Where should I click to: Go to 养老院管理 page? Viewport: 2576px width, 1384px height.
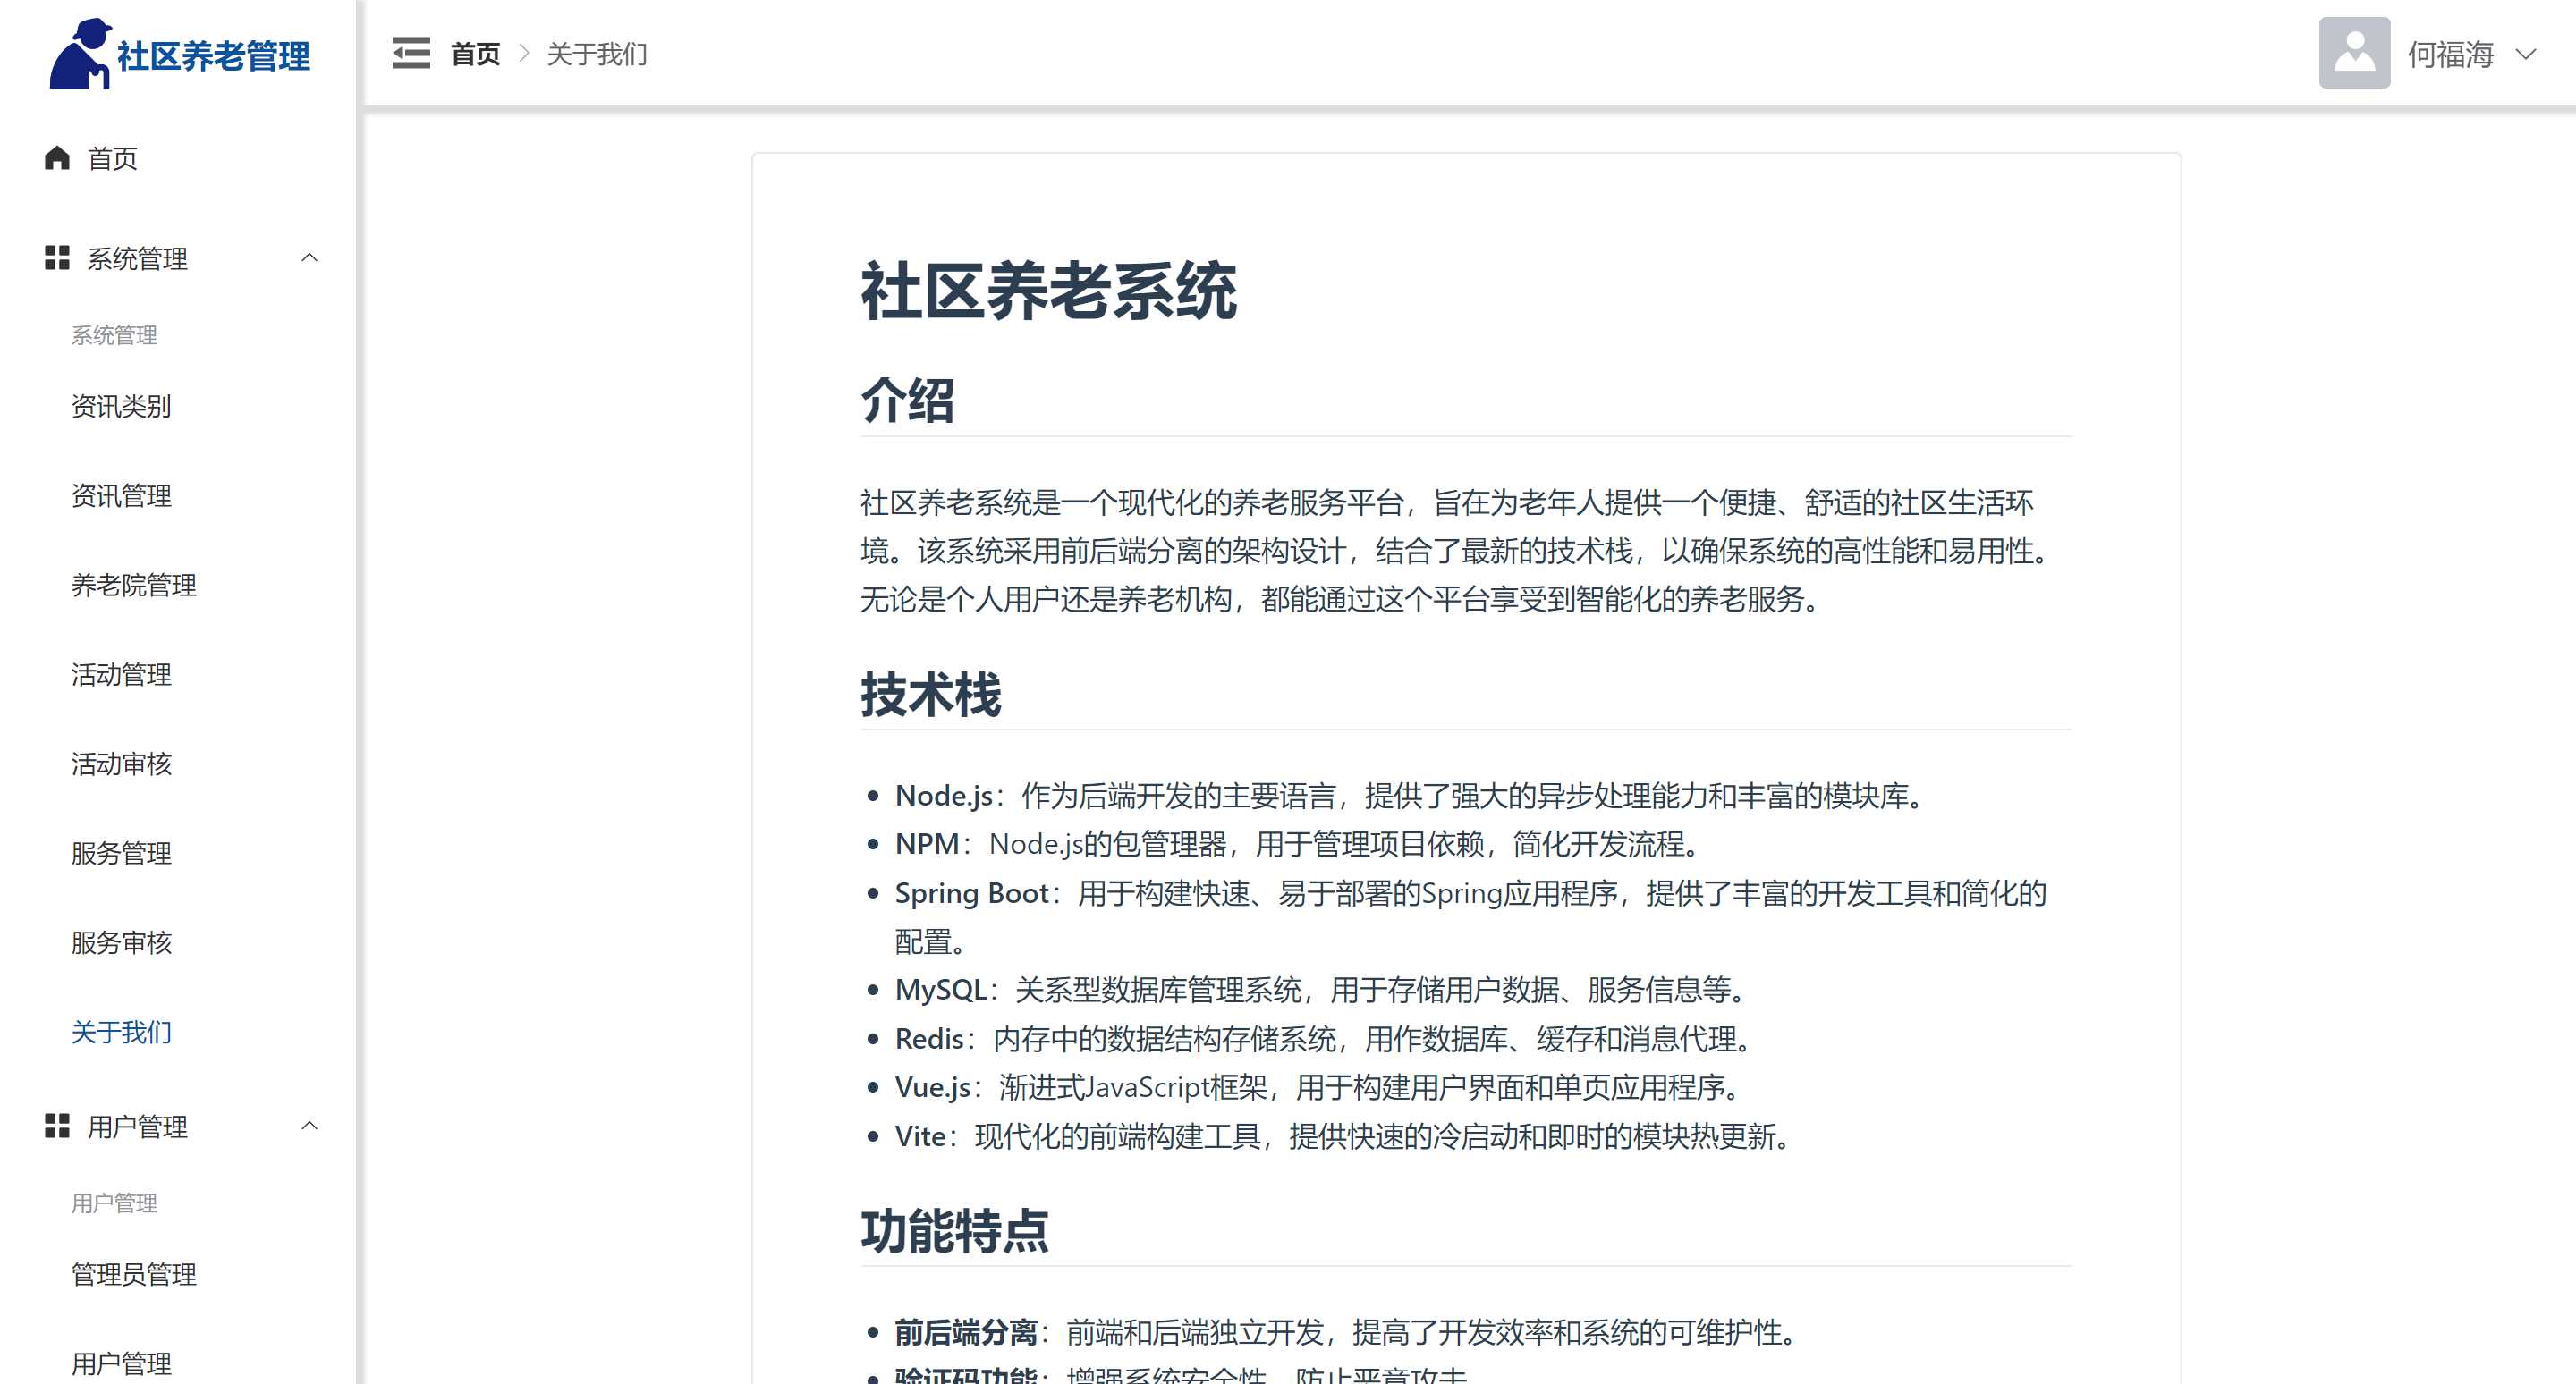pos(133,586)
